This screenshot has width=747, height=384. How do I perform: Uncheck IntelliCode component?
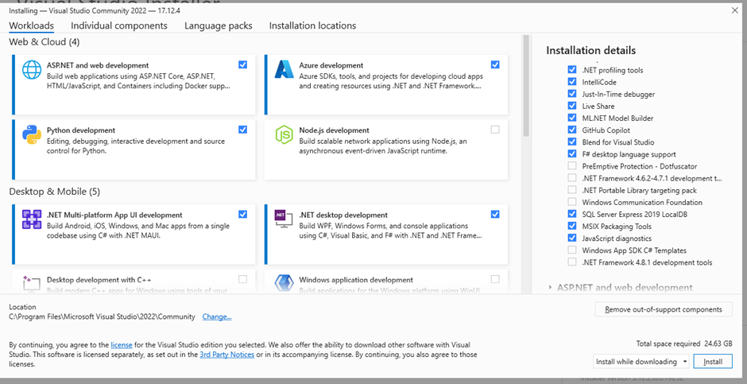click(572, 82)
